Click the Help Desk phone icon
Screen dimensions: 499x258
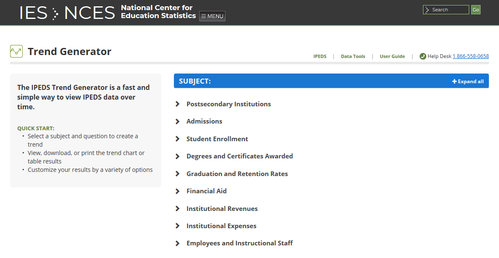[423, 56]
